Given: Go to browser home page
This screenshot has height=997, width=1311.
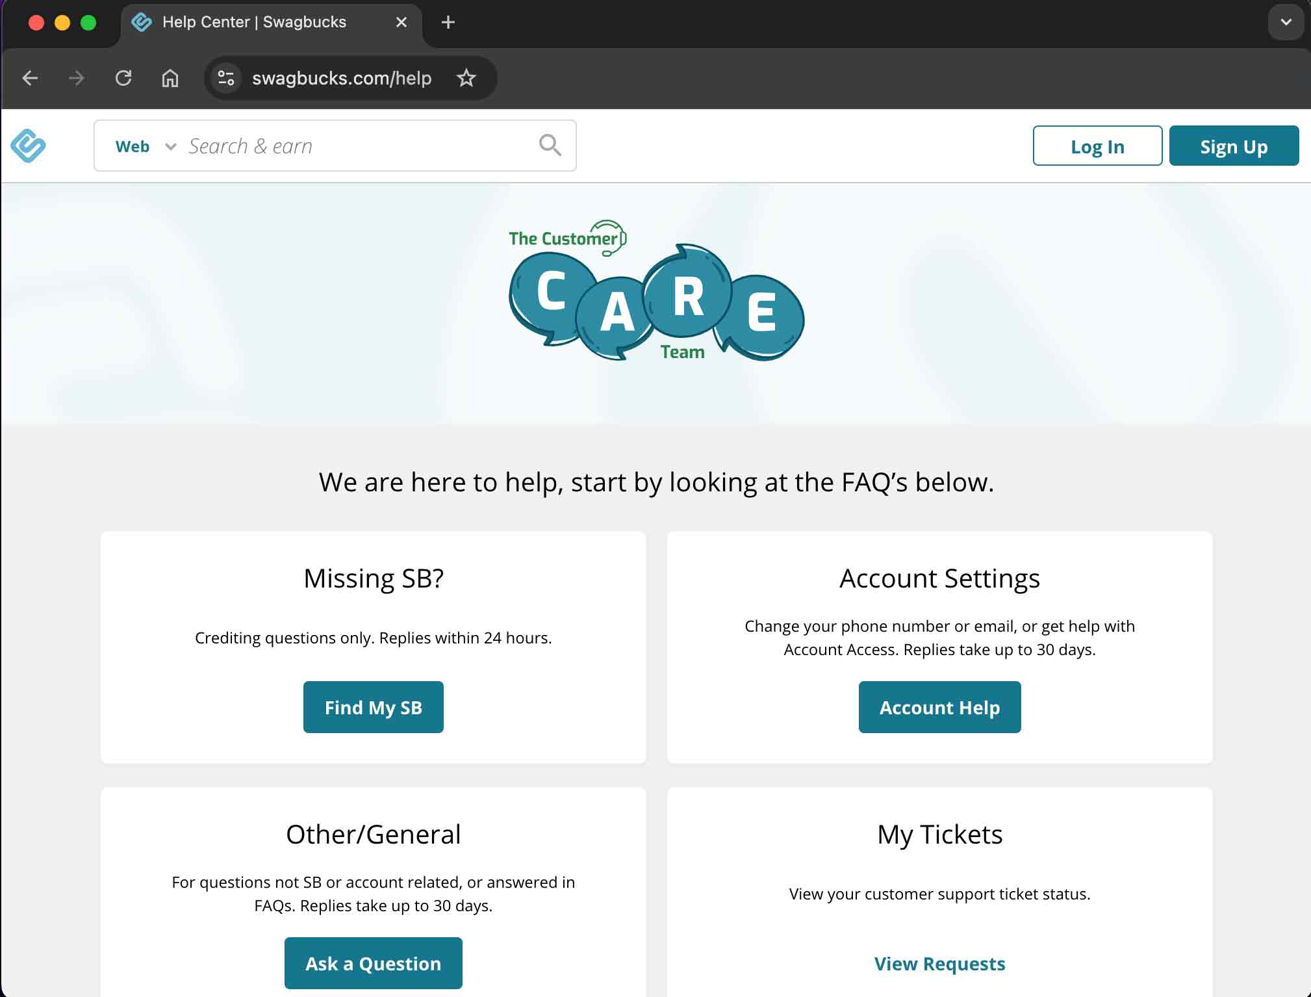Looking at the screenshot, I should click(170, 78).
